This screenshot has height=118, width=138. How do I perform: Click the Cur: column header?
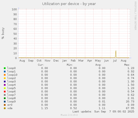41,65
